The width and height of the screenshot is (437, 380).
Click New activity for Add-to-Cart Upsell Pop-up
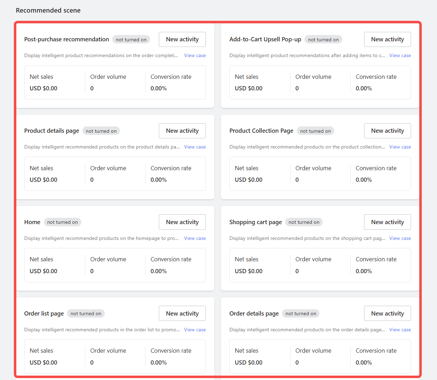coord(387,39)
